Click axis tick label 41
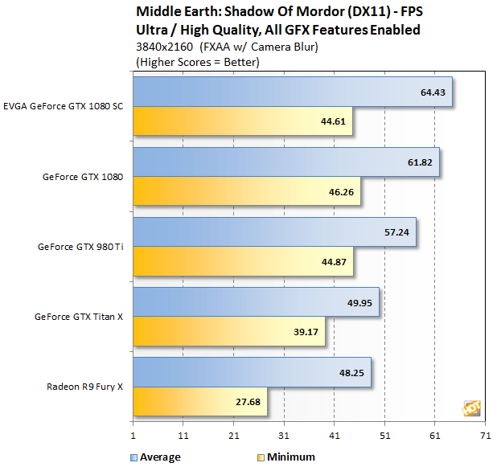Viewport: 501px width, 467px height. [x=335, y=436]
